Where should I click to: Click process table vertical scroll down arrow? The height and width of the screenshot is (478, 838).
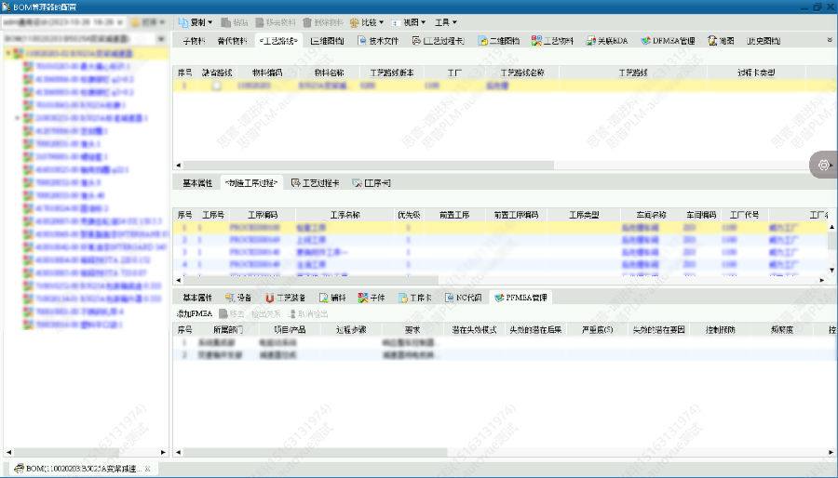pos(832,270)
